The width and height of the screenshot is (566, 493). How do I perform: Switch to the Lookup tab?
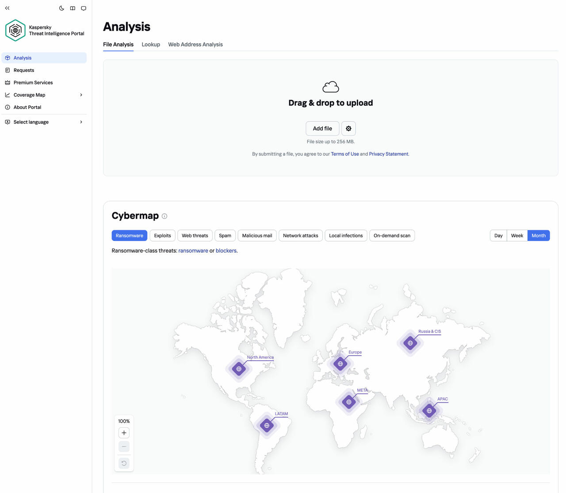point(151,44)
